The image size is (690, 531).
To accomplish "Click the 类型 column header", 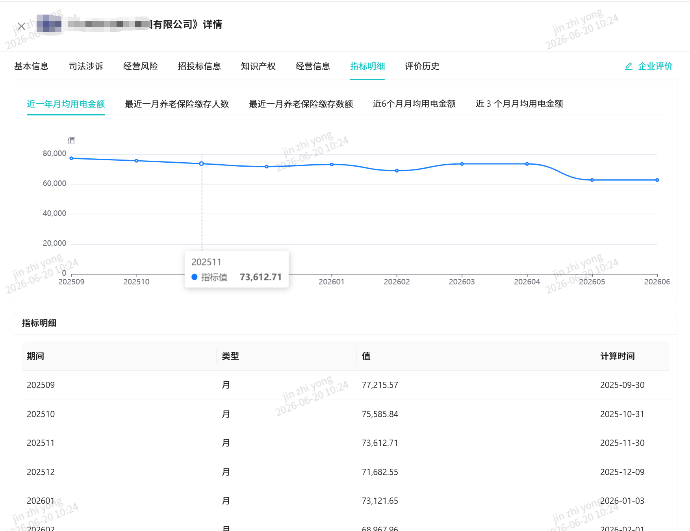I will (230, 356).
